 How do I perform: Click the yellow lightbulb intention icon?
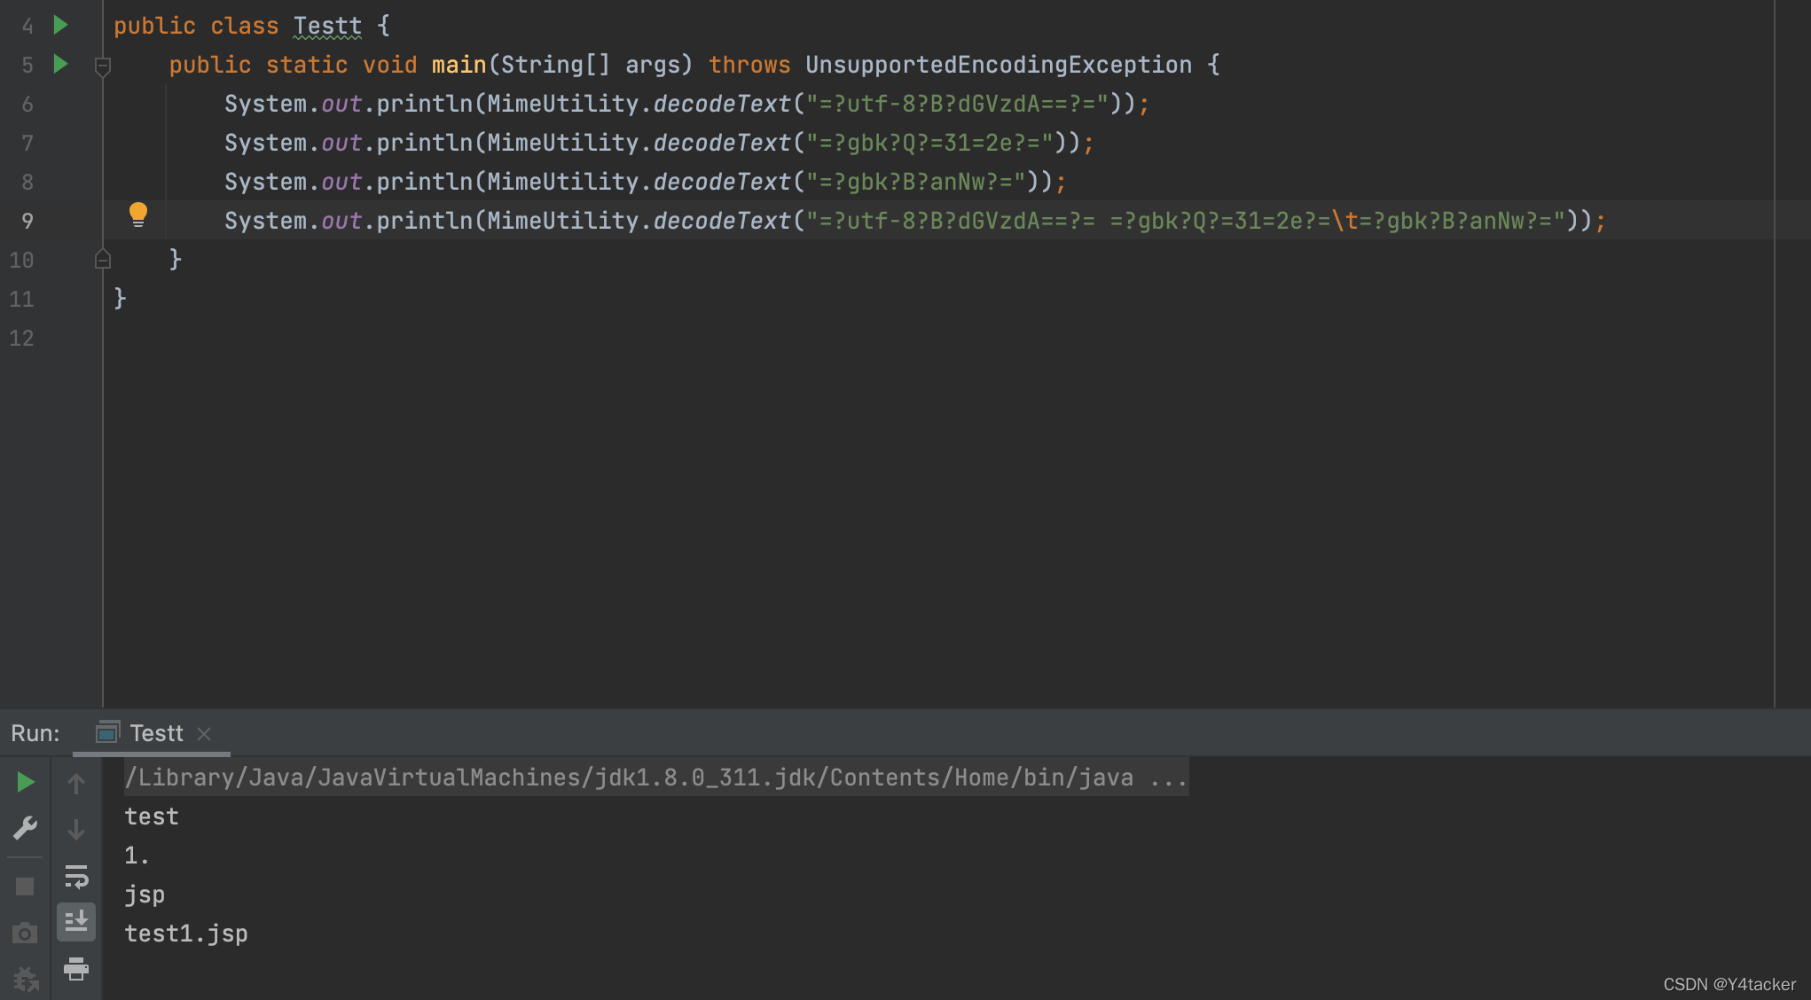pyautogui.click(x=138, y=215)
